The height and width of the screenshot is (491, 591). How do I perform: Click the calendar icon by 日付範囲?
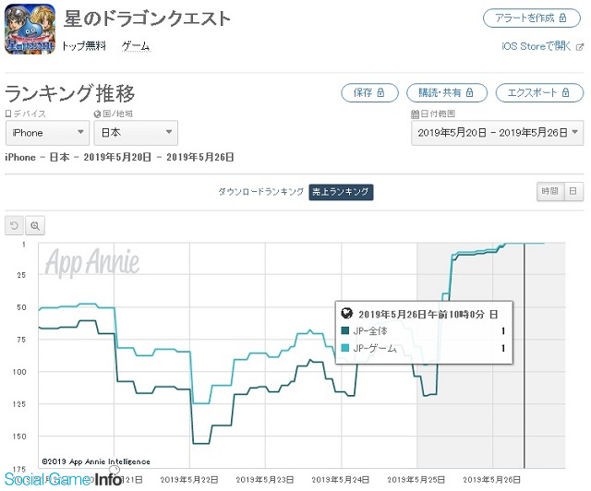pyautogui.click(x=415, y=114)
